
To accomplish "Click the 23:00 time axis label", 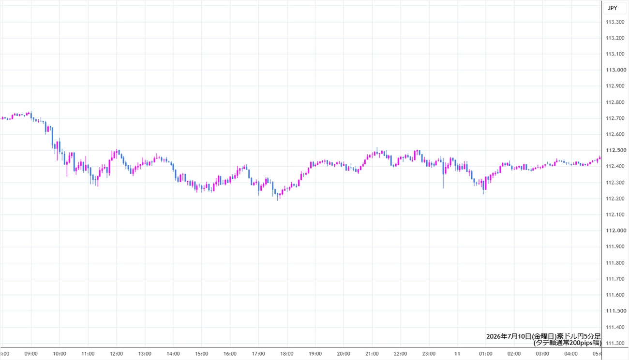I will [429, 354].
